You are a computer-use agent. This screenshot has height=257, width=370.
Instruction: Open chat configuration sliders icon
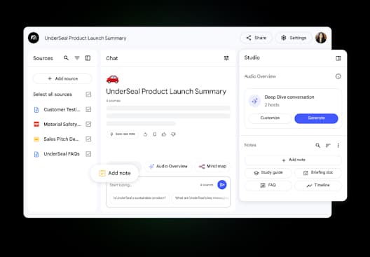click(226, 58)
